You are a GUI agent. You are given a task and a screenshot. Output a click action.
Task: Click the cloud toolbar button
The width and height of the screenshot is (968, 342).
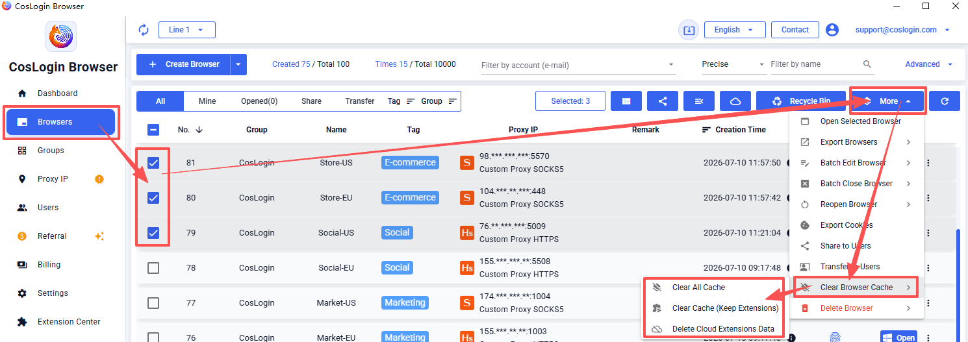click(735, 101)
